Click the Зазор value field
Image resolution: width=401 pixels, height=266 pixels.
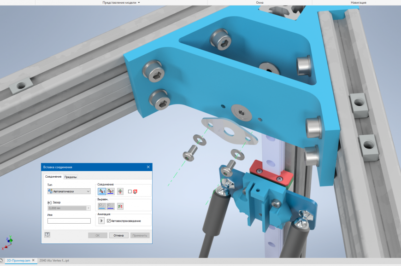67,208
